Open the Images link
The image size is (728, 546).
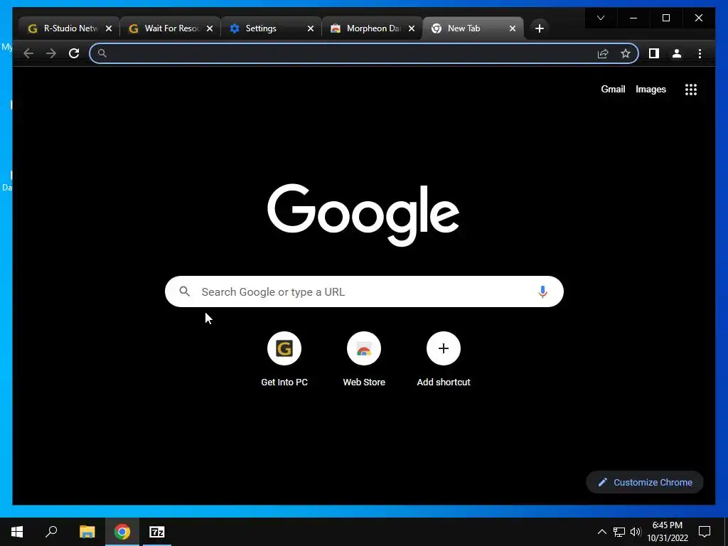click(x=651, y=89)
